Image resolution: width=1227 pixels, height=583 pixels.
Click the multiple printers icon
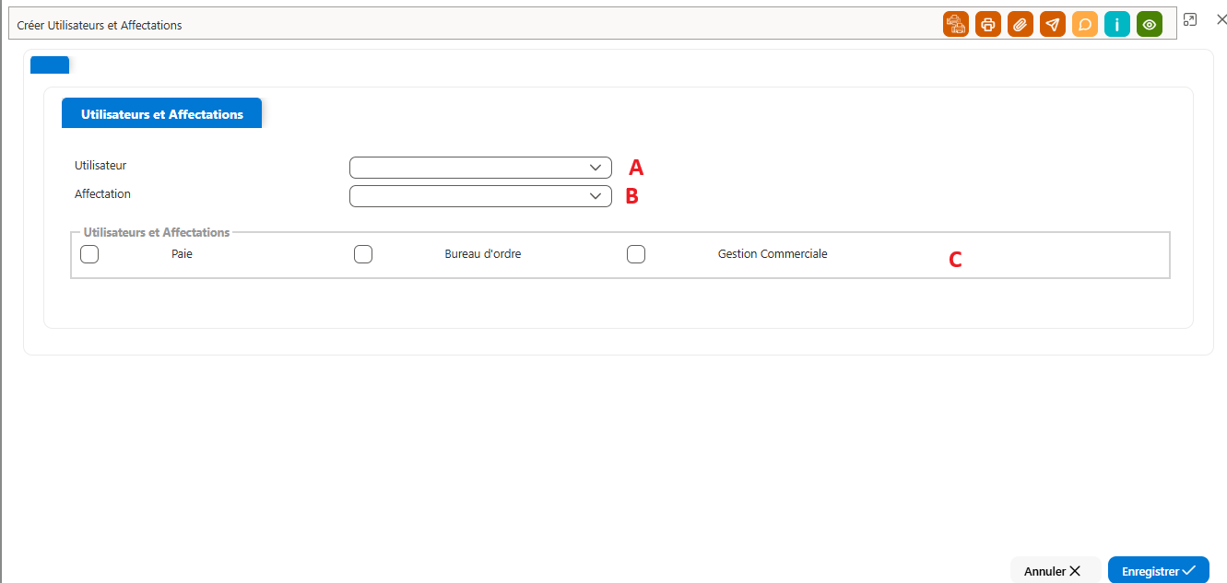coord(956,25)
